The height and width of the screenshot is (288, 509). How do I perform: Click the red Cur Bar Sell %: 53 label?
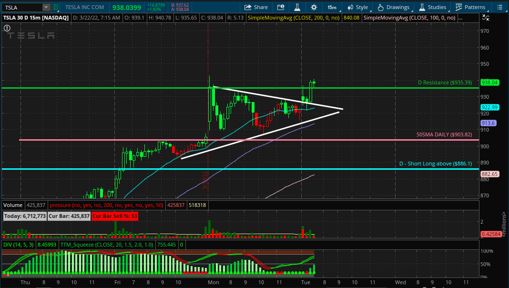click(x=114, y=216)
